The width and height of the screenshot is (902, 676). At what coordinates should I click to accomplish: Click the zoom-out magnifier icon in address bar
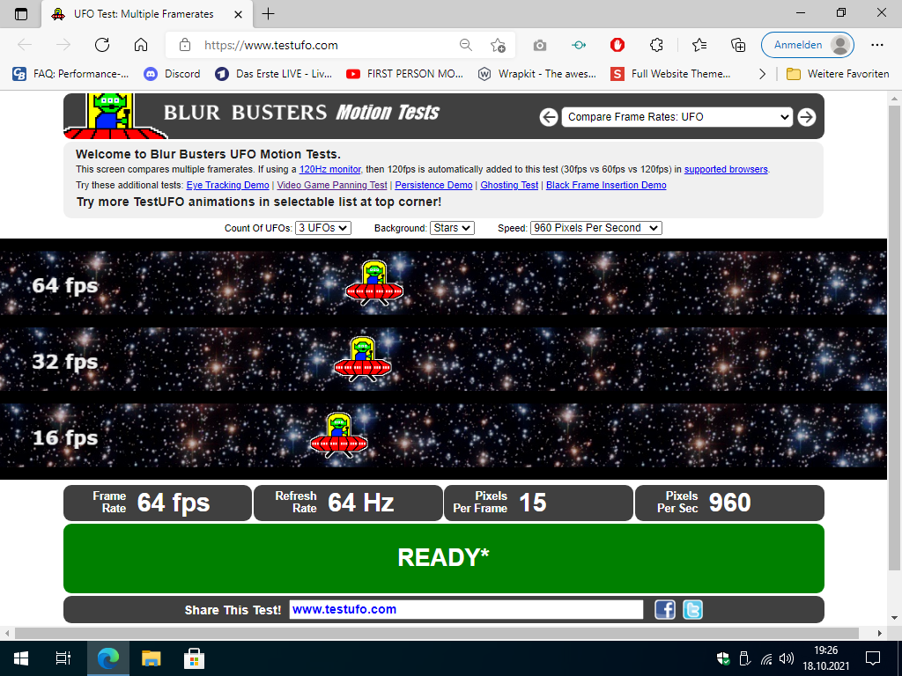click(x=466, y=45)
